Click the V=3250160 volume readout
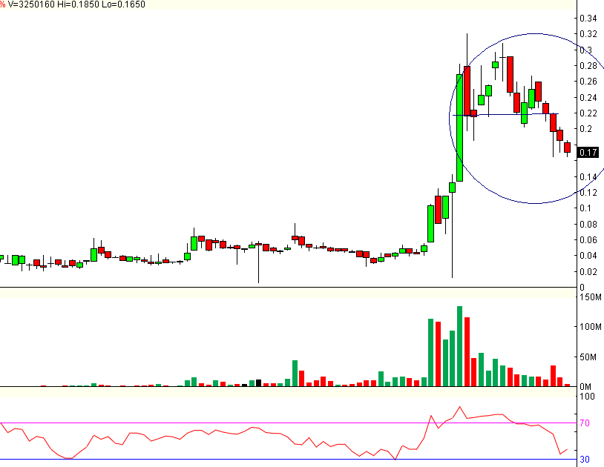Image resolution: width=604 pixels, height=467 pixels. (x=31, y=4)
